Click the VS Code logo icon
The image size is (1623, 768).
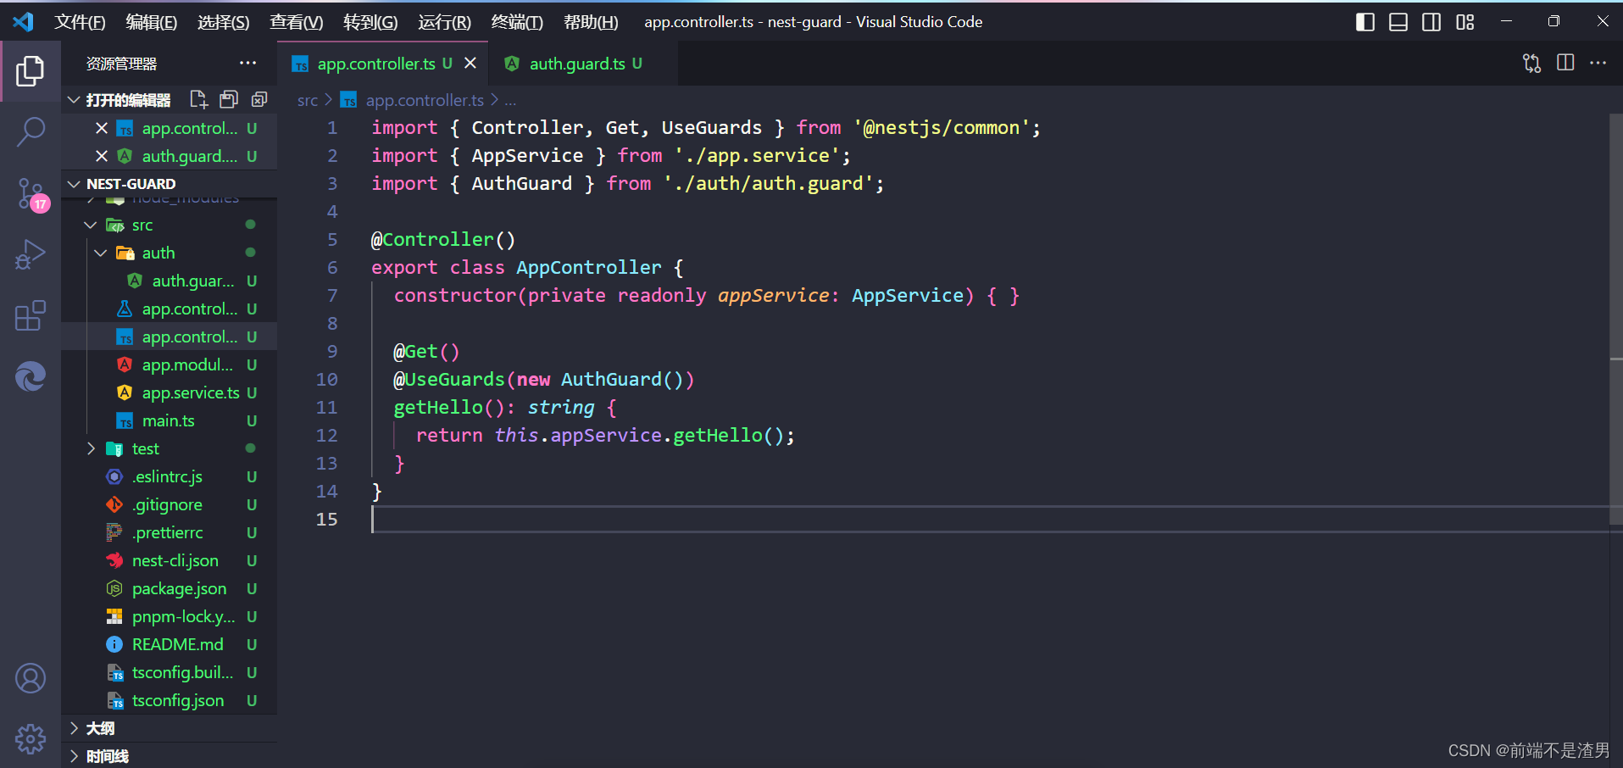pyautogui.click(x=24, y=22)
